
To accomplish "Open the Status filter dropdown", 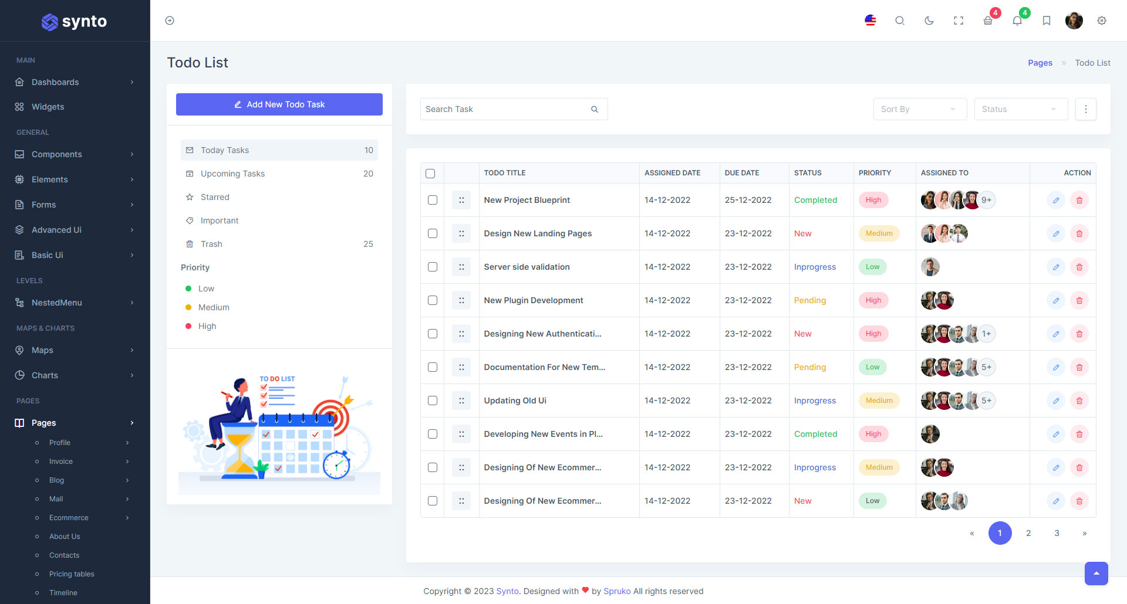I will 1020,109.
